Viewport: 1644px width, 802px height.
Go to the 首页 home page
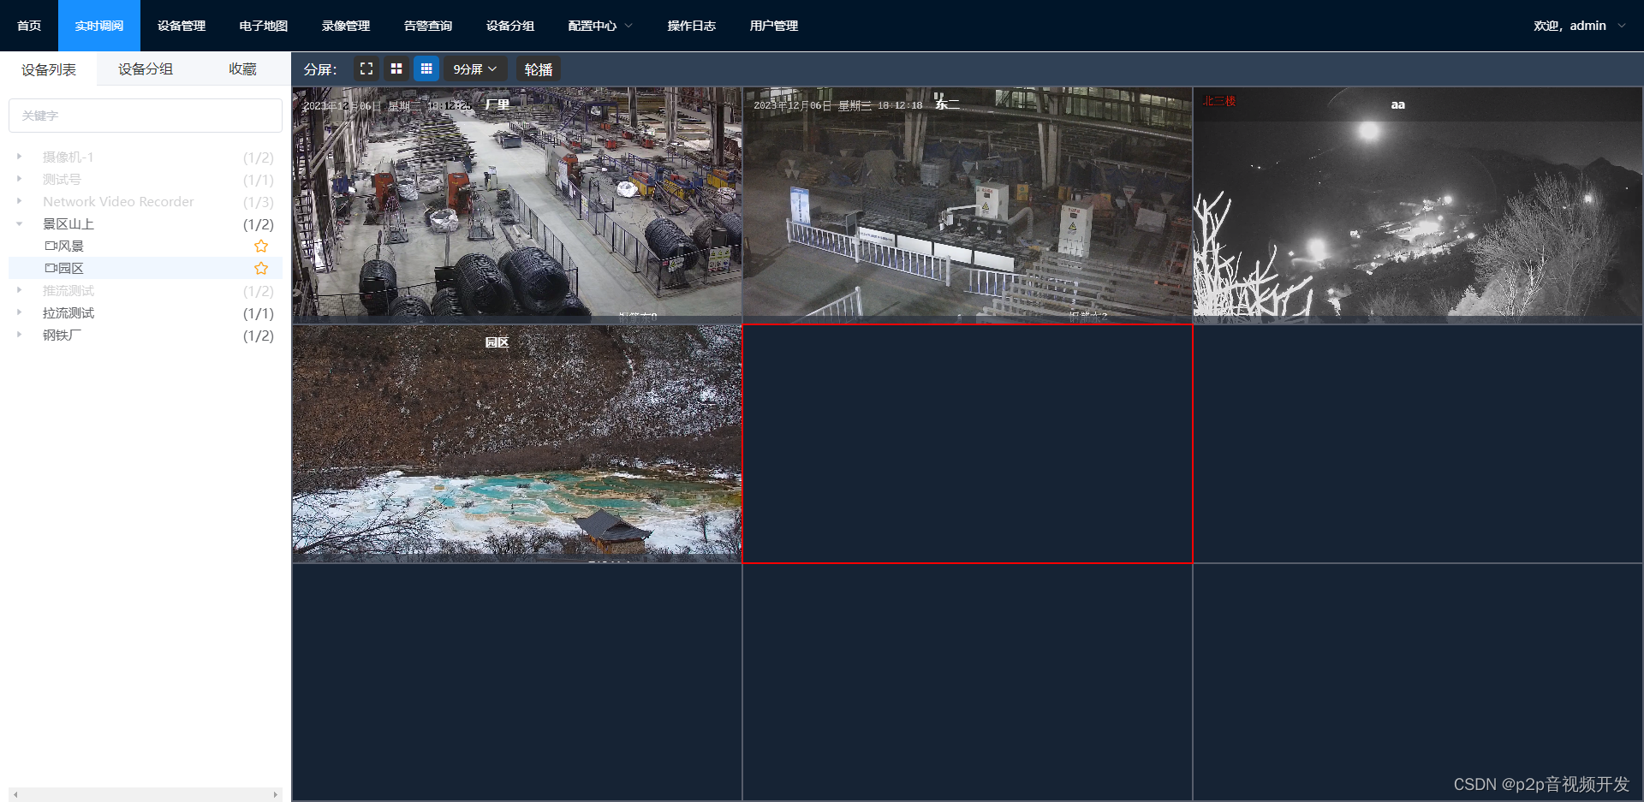(x=27, y=25)
